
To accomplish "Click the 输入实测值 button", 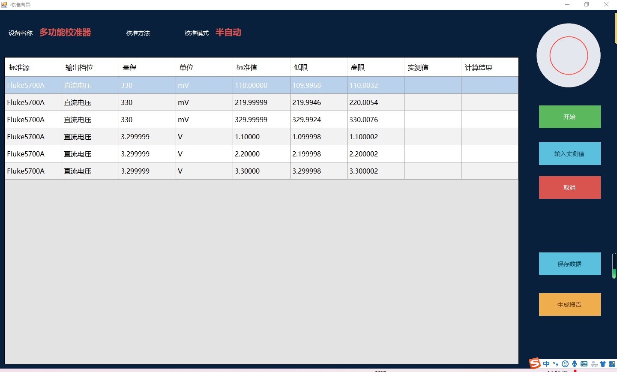I will click(x=569, y=153).
